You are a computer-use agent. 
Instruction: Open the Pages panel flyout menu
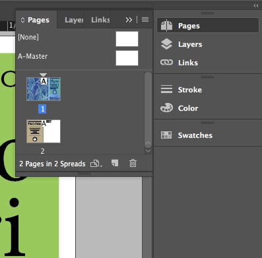click(x=145, y=20)
